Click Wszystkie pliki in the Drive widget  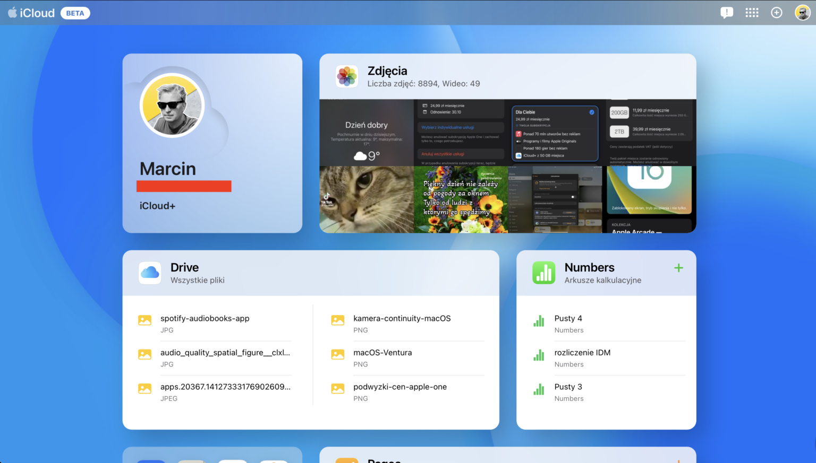pyautogui.click(x=197, y=280)
